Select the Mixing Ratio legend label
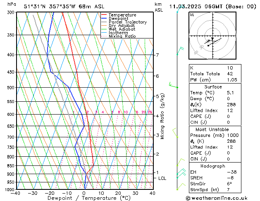Screen dimensions: 260x201 click(x=122, y=36)
